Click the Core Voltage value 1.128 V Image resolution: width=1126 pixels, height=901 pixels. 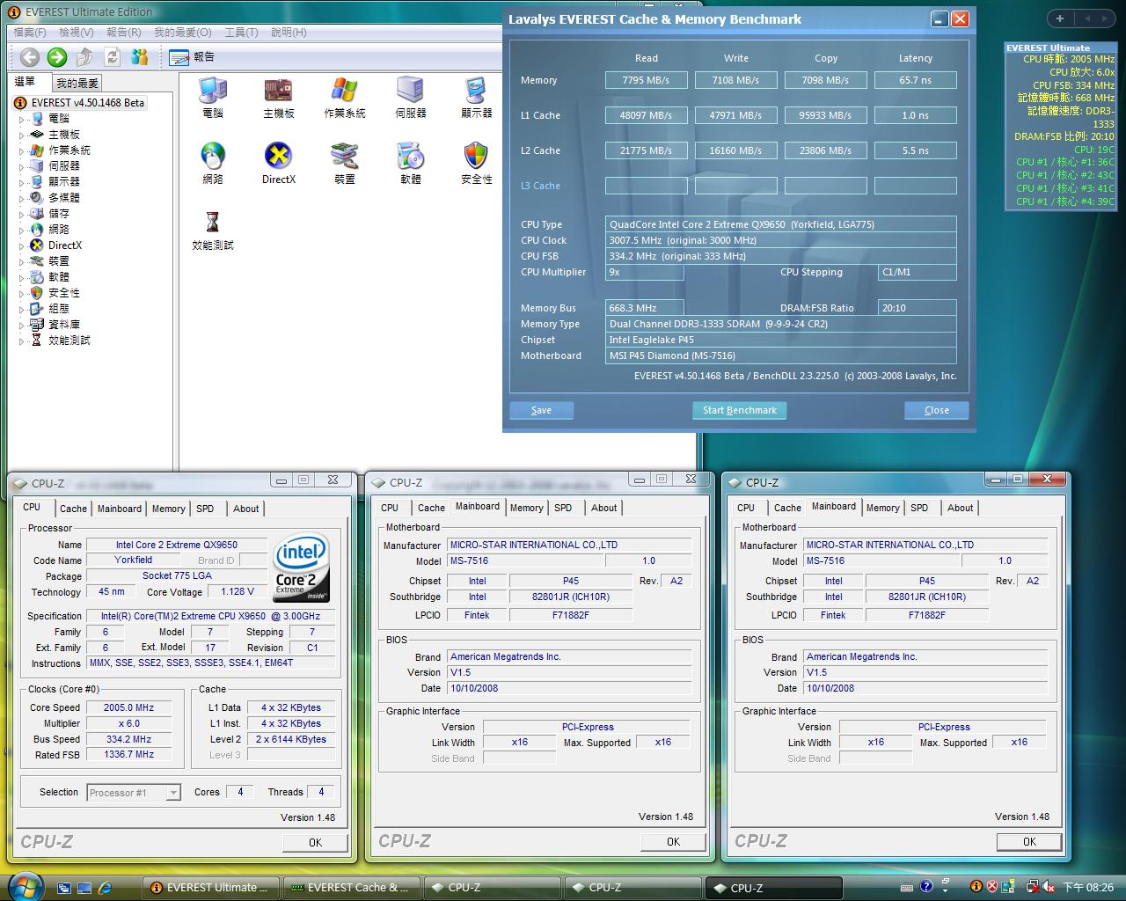(x=238, y=592)
